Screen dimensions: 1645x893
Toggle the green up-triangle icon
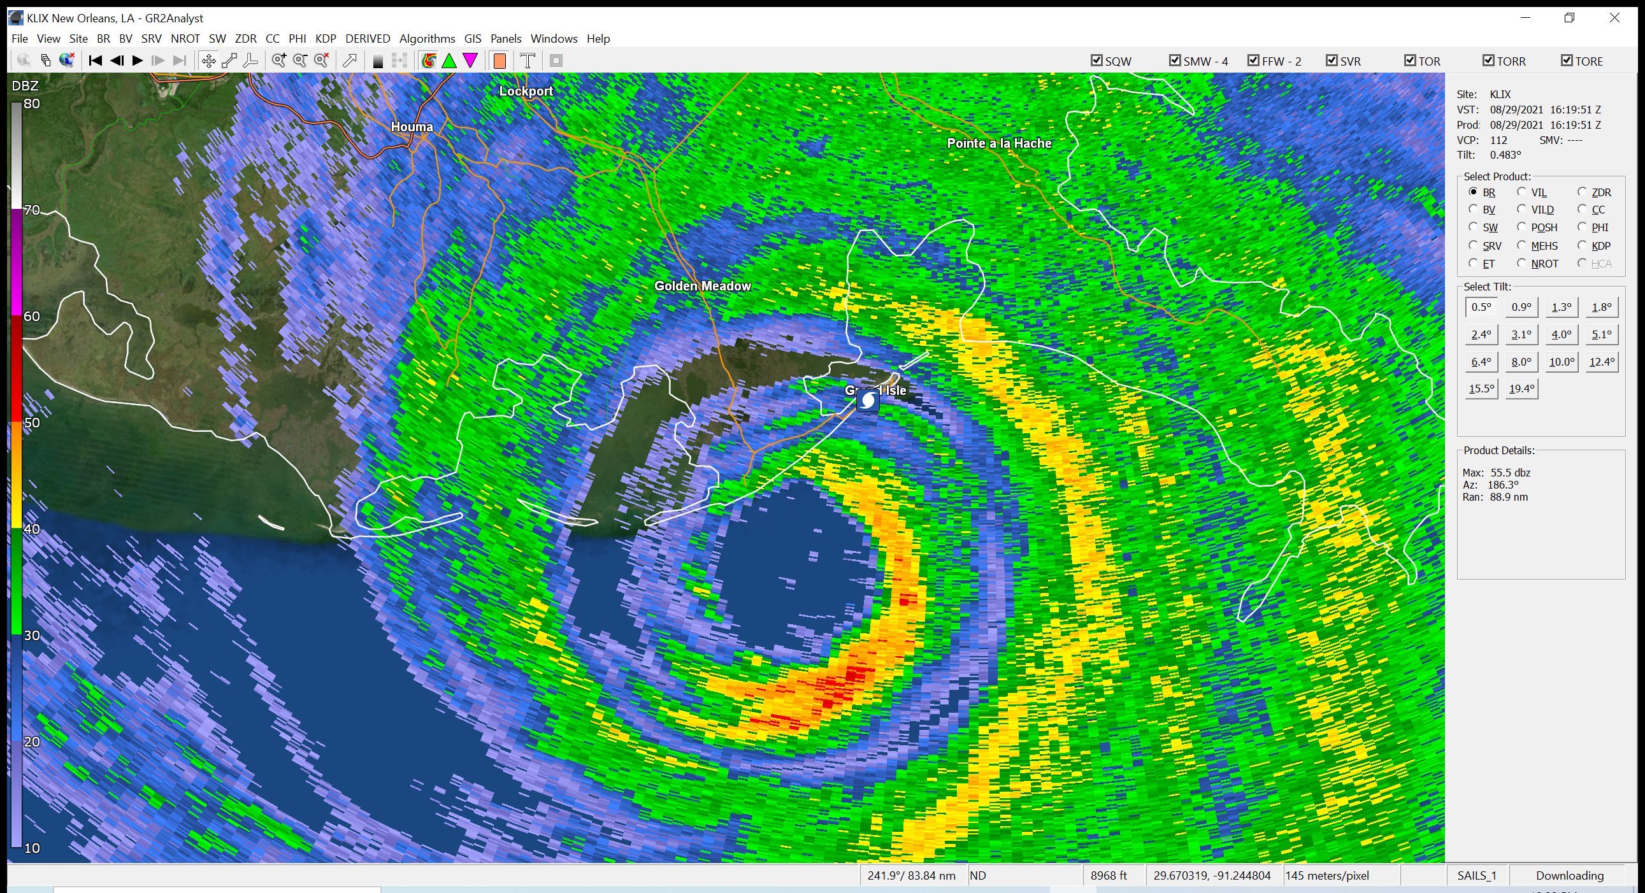click(450, 61)
